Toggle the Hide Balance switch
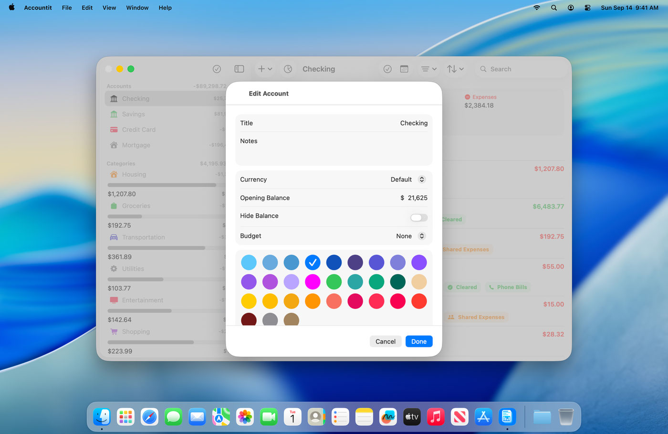Viewport: 668px width, 434px height. (419, 218)
